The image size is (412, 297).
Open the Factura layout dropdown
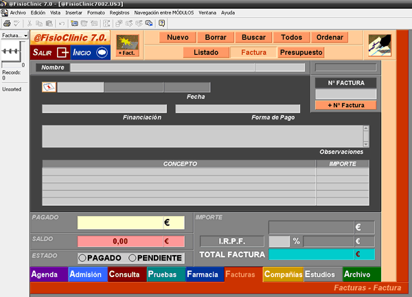click(x=14, y=35)
